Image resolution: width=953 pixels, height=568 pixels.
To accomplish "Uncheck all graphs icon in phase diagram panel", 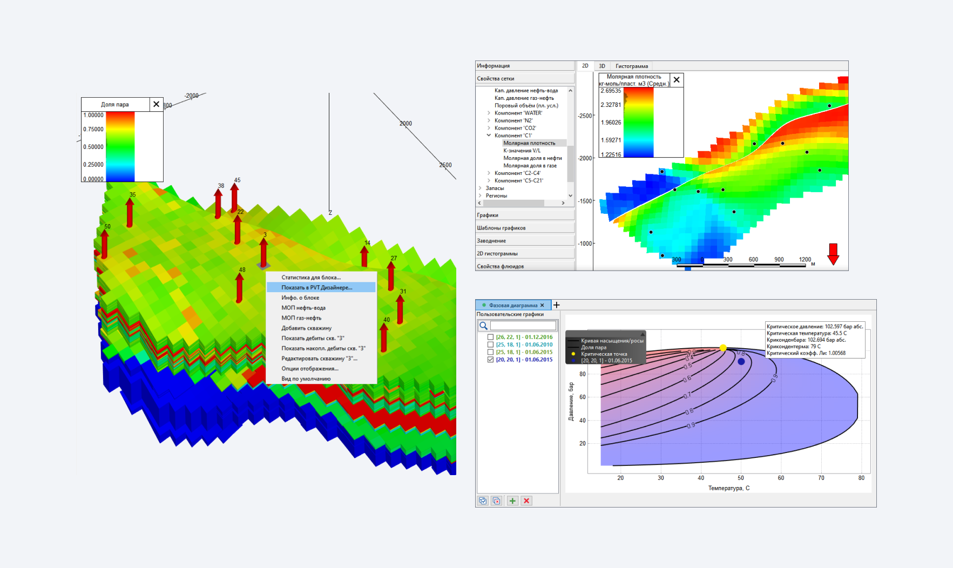I will pyautogui.click(x=497, y=501).
